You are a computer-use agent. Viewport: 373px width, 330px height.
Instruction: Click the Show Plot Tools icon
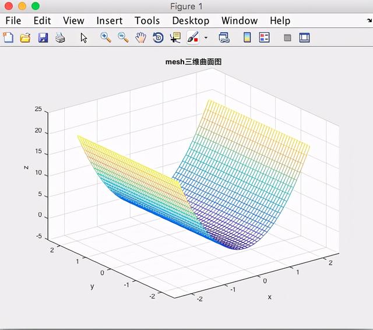point(304,37)
